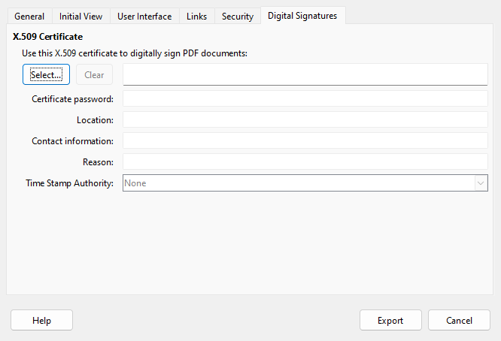Click the Digital Signatures tab
Image resolution: width=501 pixels, height=341 pixels.
click(302, 15)
